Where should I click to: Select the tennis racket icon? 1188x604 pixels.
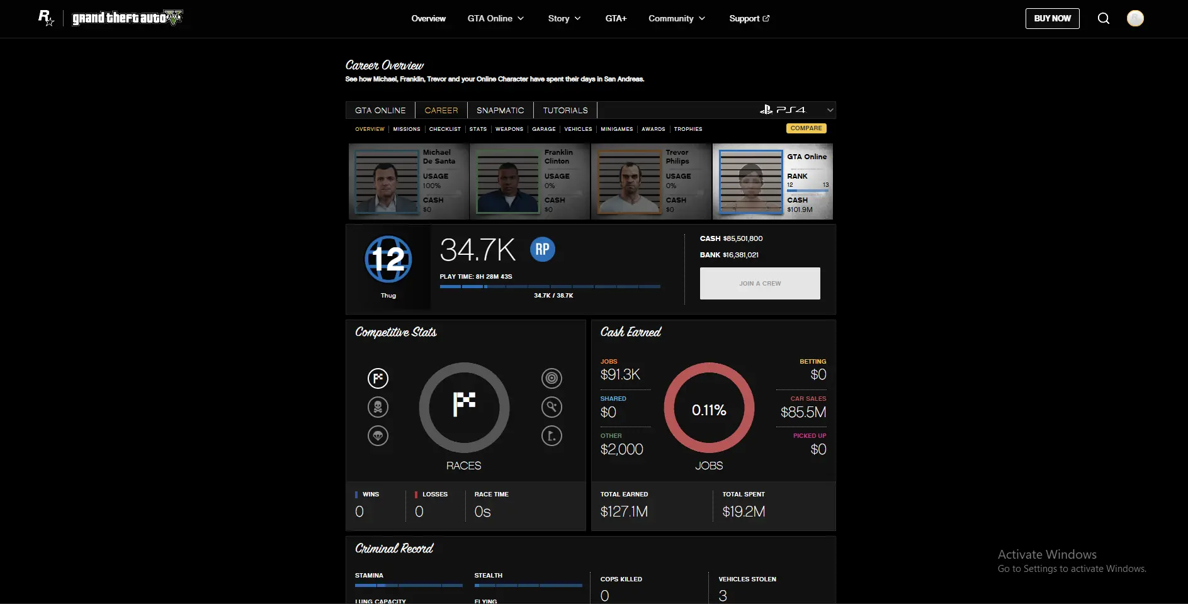(552, 407)
